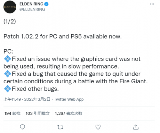View the 194 转推 retweets list
The height and width of the screenshot is (133, 160).
coord(12,113)
